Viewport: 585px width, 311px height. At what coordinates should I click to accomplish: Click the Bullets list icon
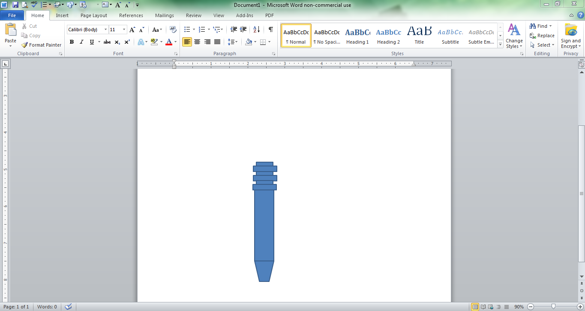[x=187, y=30]
